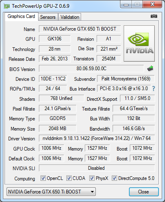Image resolution: width=165 pixels, height=202 pixels.
Task: Toggle the PhysX checkbox
Action: point(92,178)
